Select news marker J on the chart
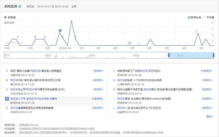The width and height of the screenshot is (219, 137). (x=196, y=31)
